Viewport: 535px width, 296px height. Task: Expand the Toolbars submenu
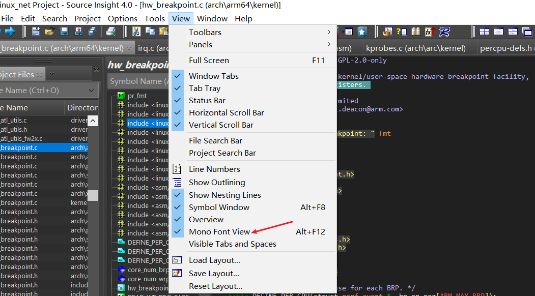pyautogui.click(x=253, y=33)
